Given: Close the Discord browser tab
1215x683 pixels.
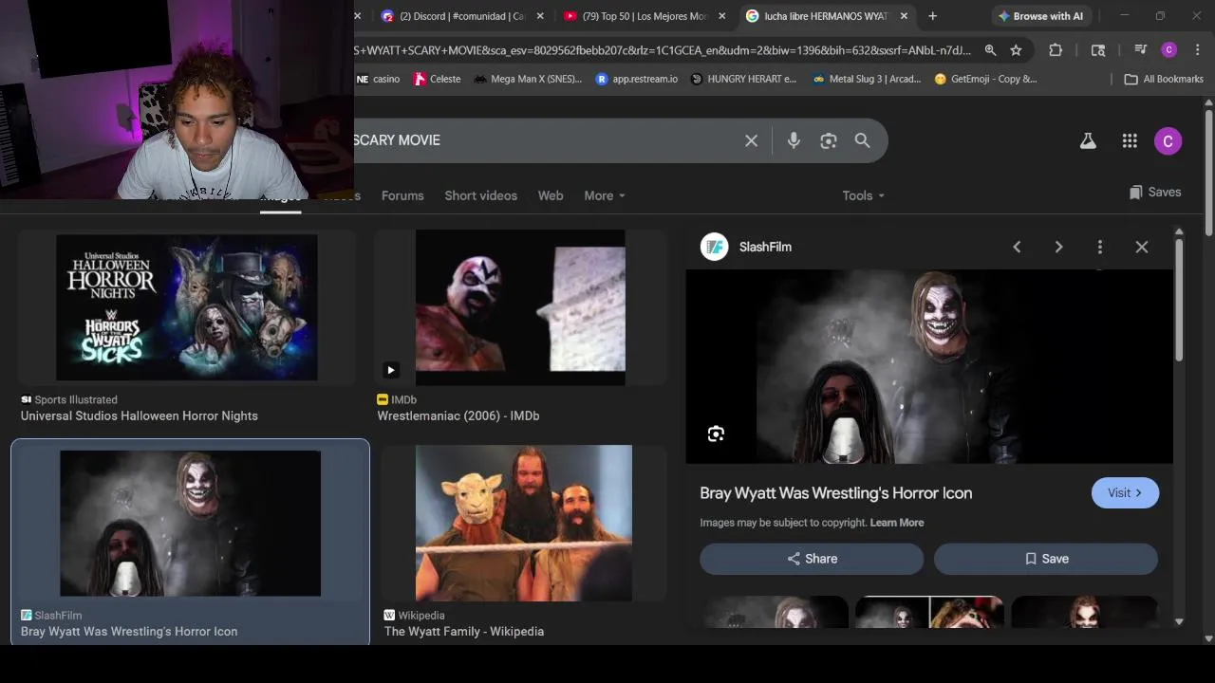Looking at the screenshot, I should (x=540, y=16).
